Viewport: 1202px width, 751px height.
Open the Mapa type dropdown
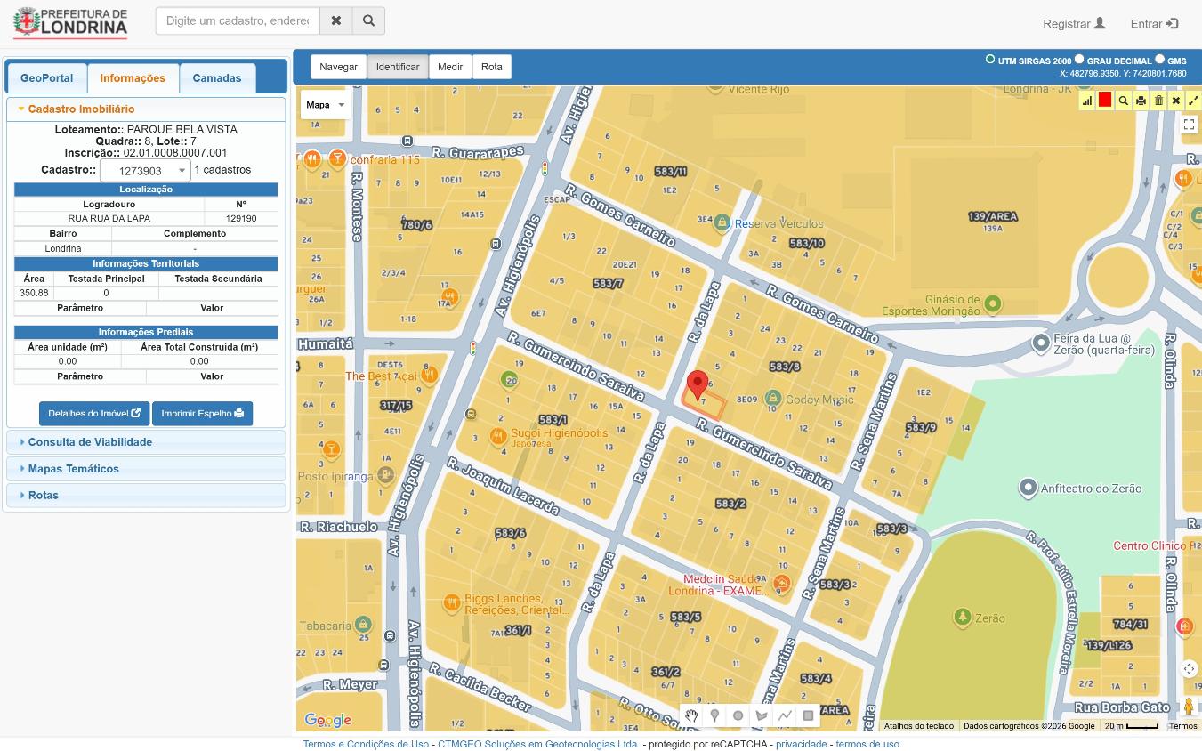click(324, 105)
